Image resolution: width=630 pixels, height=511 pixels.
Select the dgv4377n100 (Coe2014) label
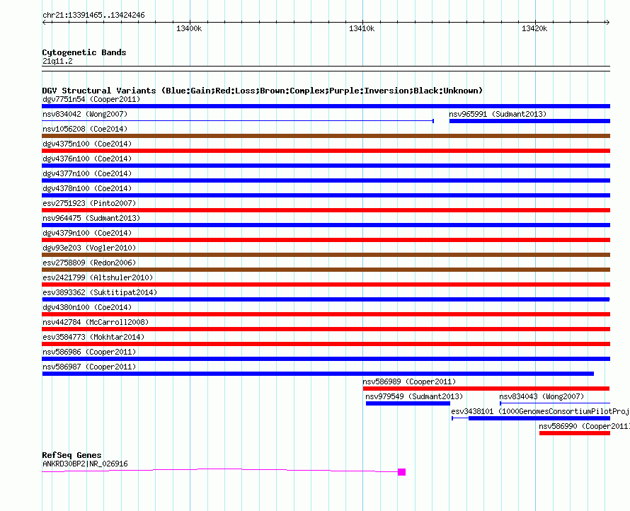coord(87,173)
